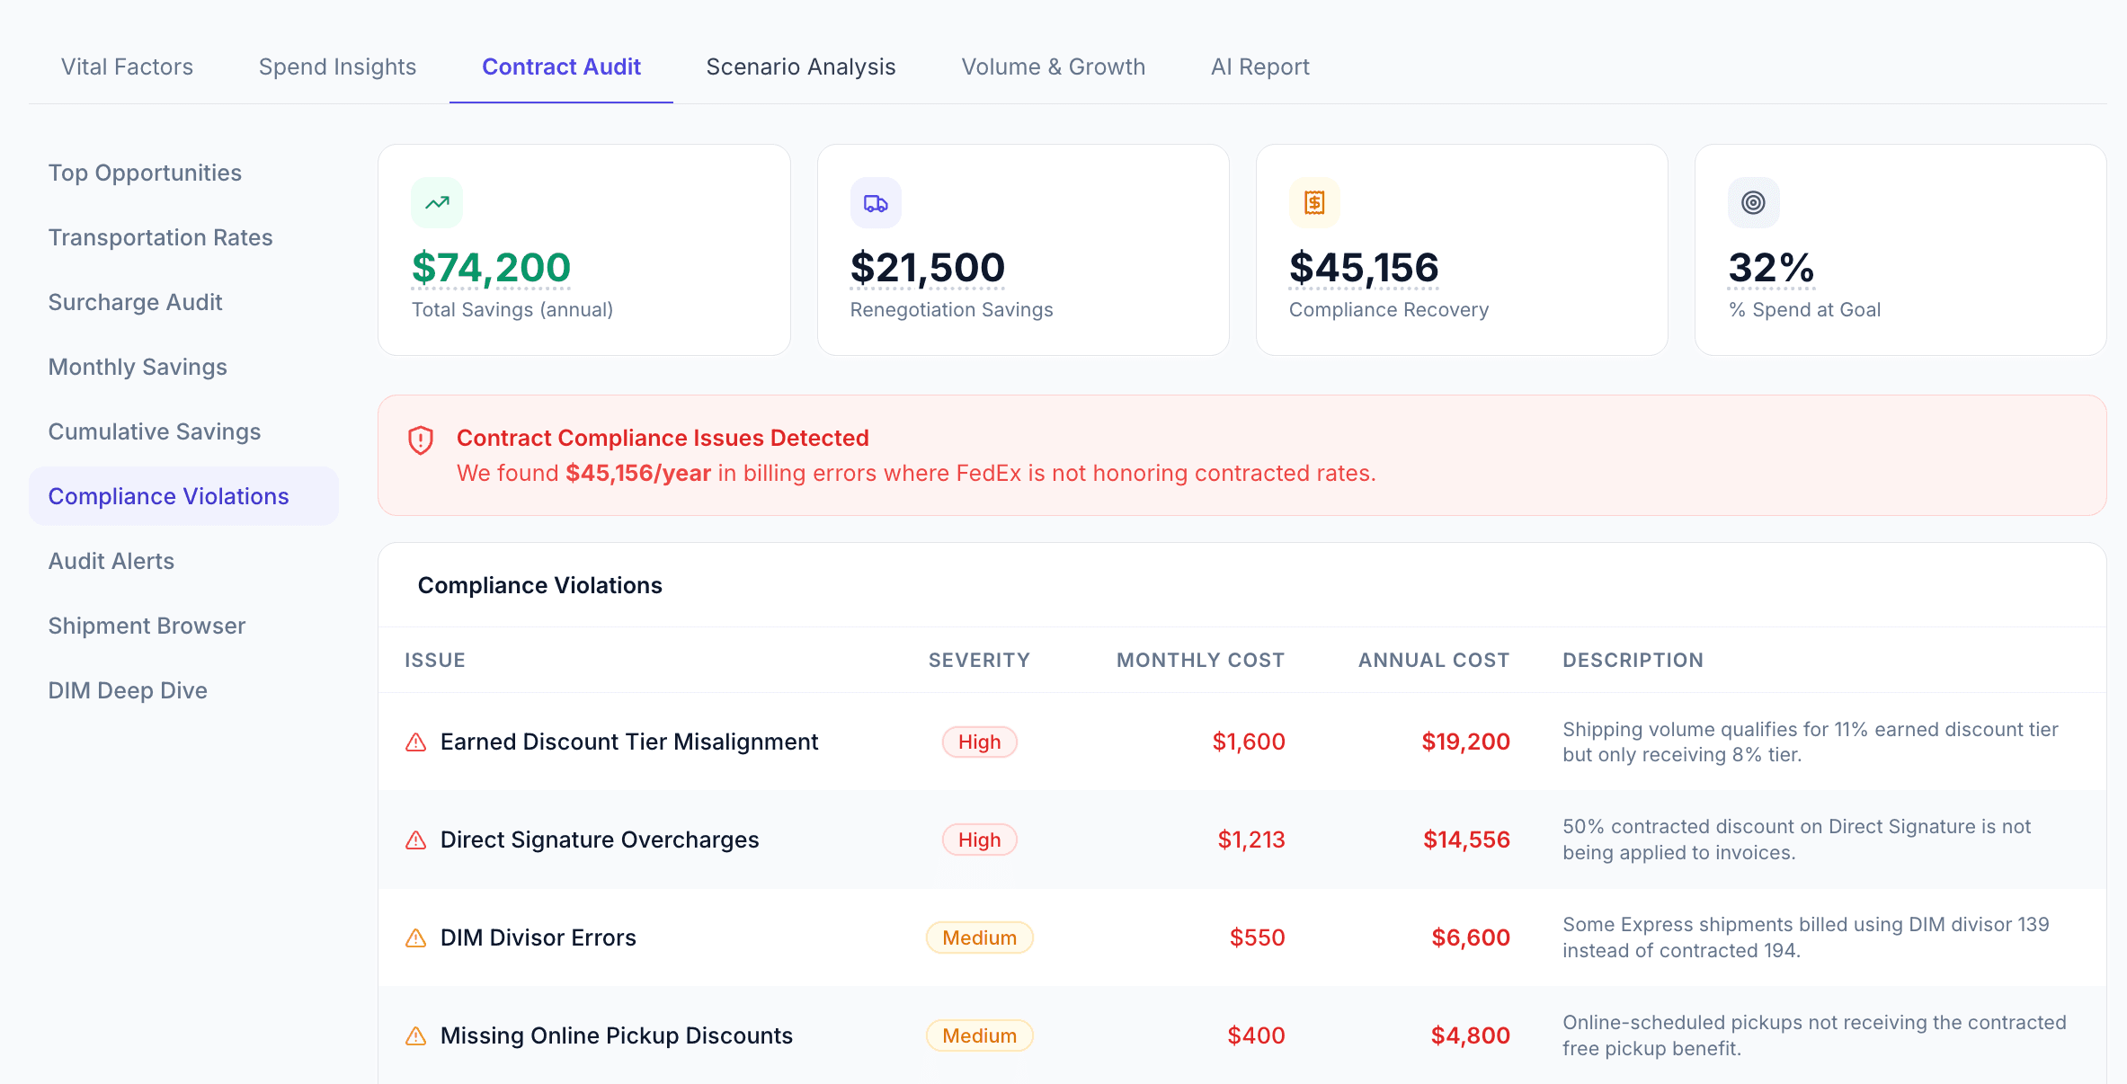Click the underlined $74,200 savings value
This screenshot has height=1084, width=2127.
(490, 267)
